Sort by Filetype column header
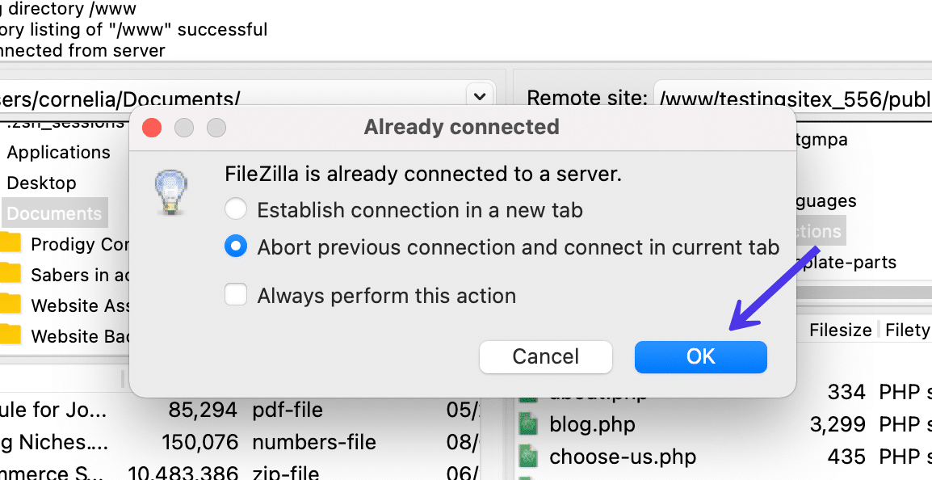Screen dimensions: 932x480 click(907, 330)
